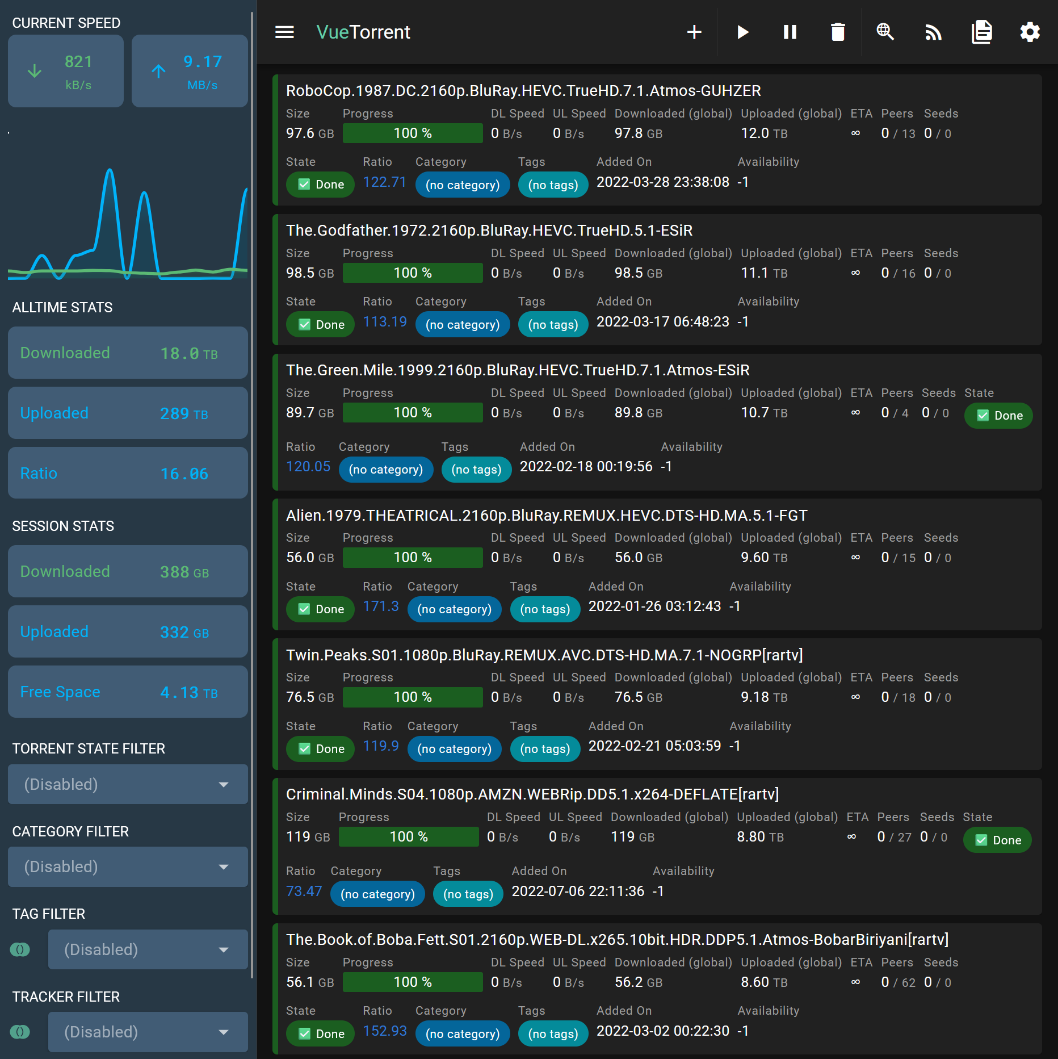Click the add torrent plus icon
This screenshot has height=1059, width=1058.
click(x=694, y=32)
